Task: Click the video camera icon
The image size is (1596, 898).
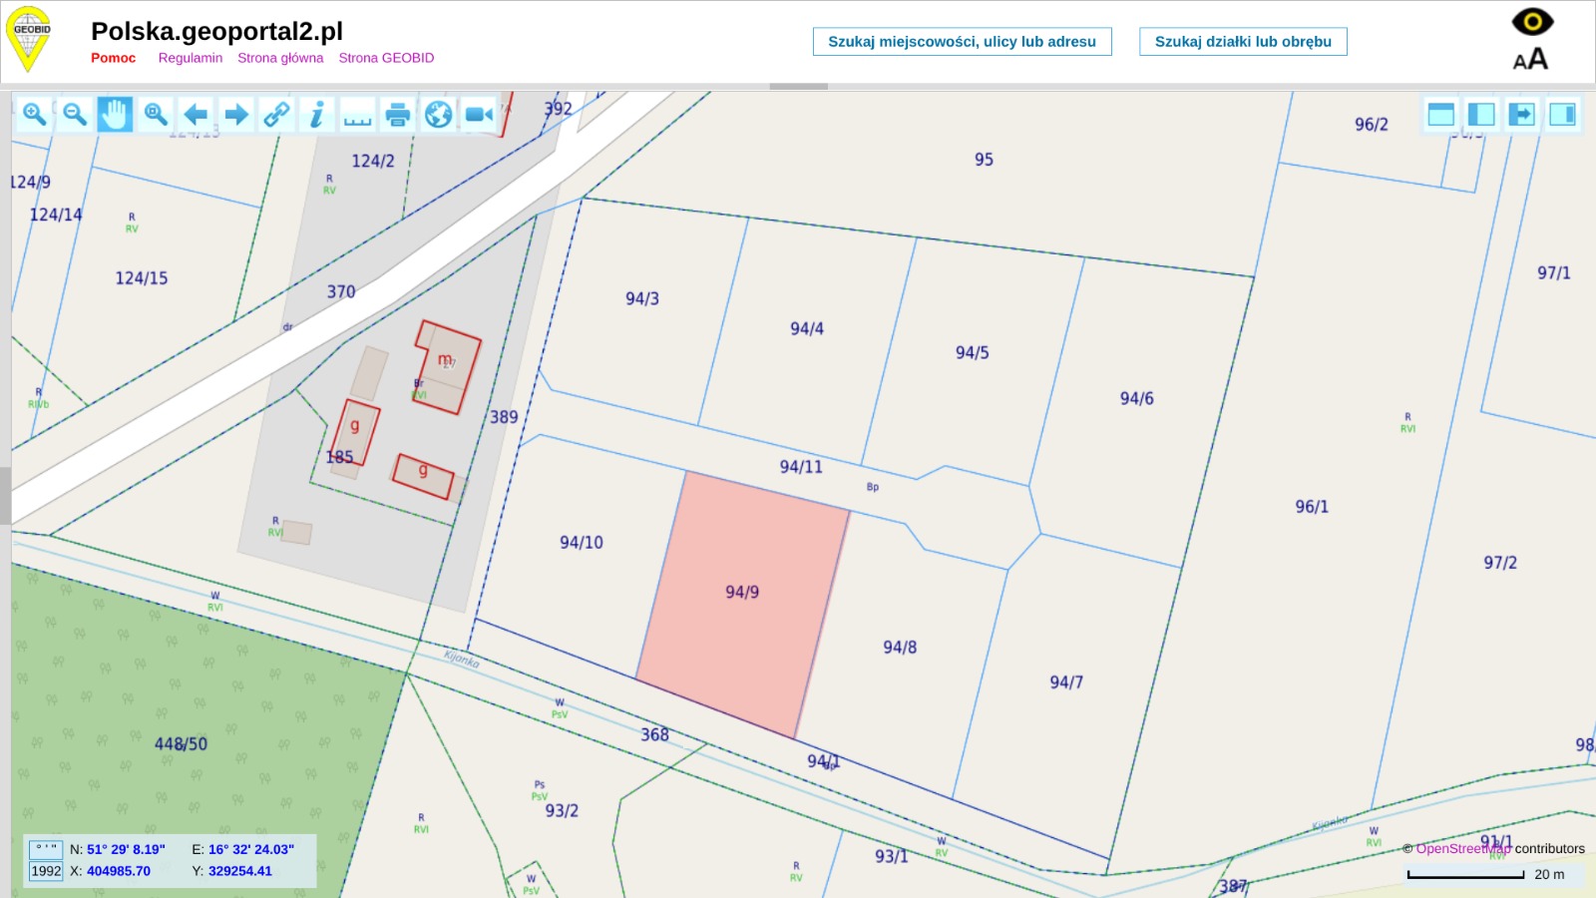Action: tap(479, 115)
